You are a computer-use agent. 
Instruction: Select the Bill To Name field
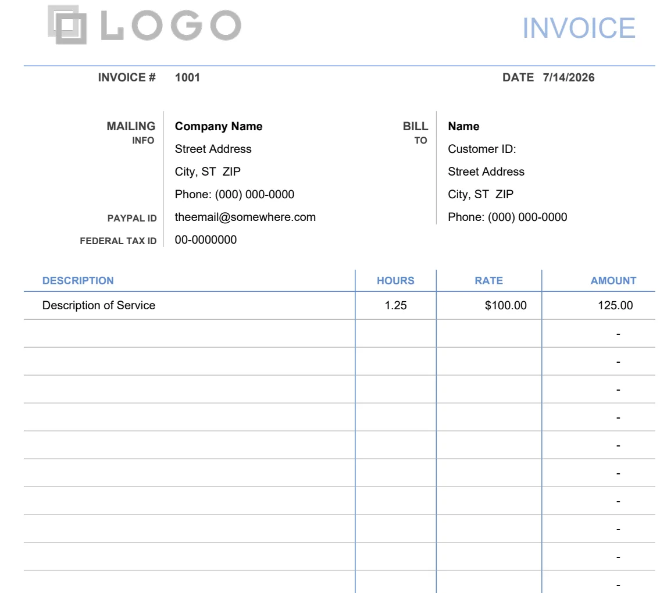pos(463,126)
